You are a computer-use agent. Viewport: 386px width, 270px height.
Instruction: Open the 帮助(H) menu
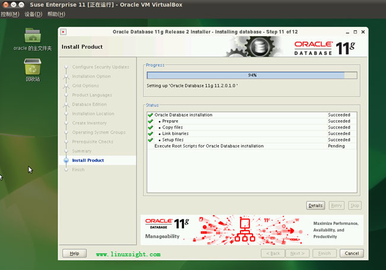click(56, 14)
